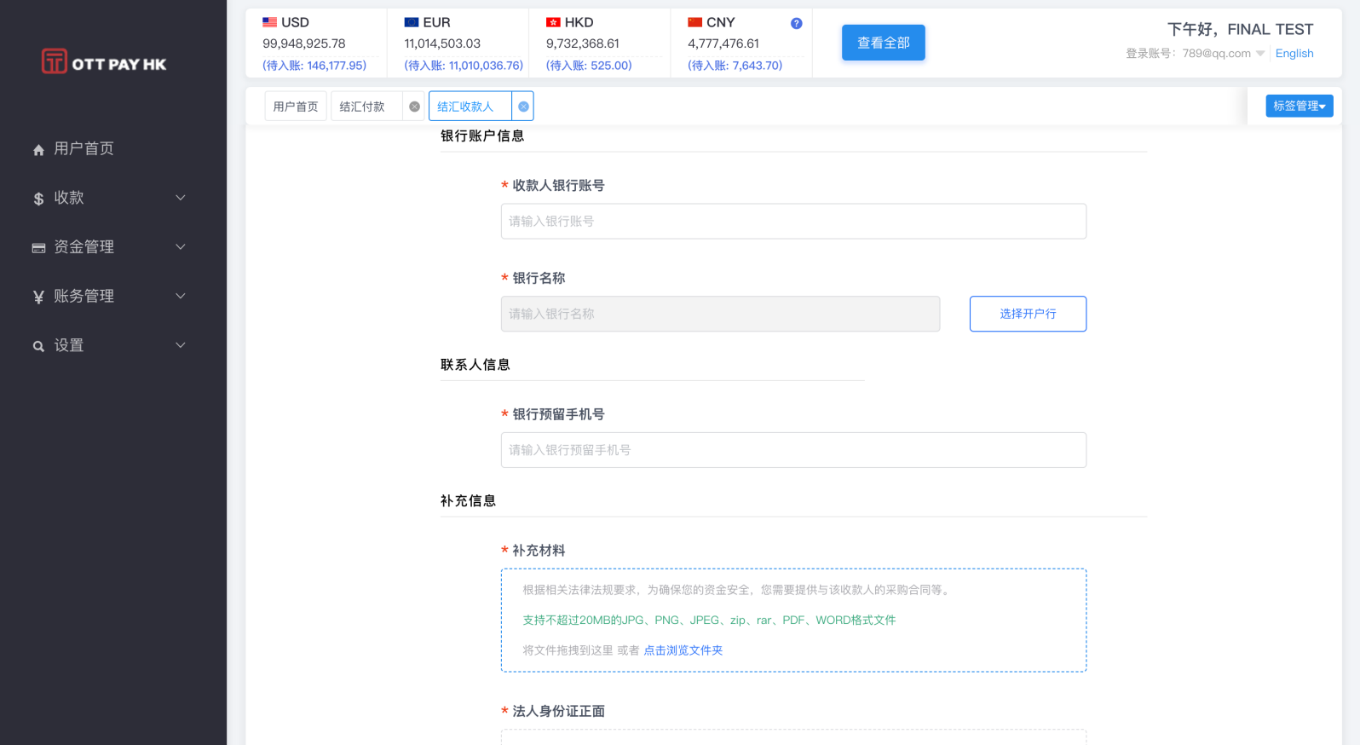Click the 补充材料 upload drop area

pos(793,621)
